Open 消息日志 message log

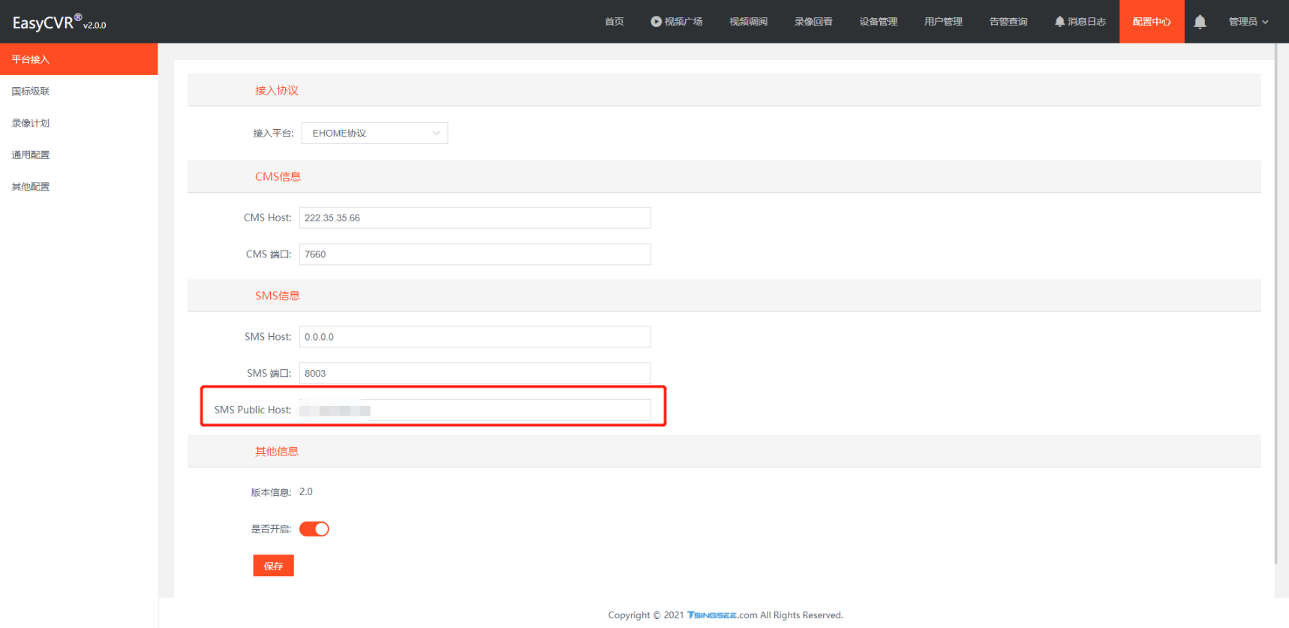tap(1080, 22)
